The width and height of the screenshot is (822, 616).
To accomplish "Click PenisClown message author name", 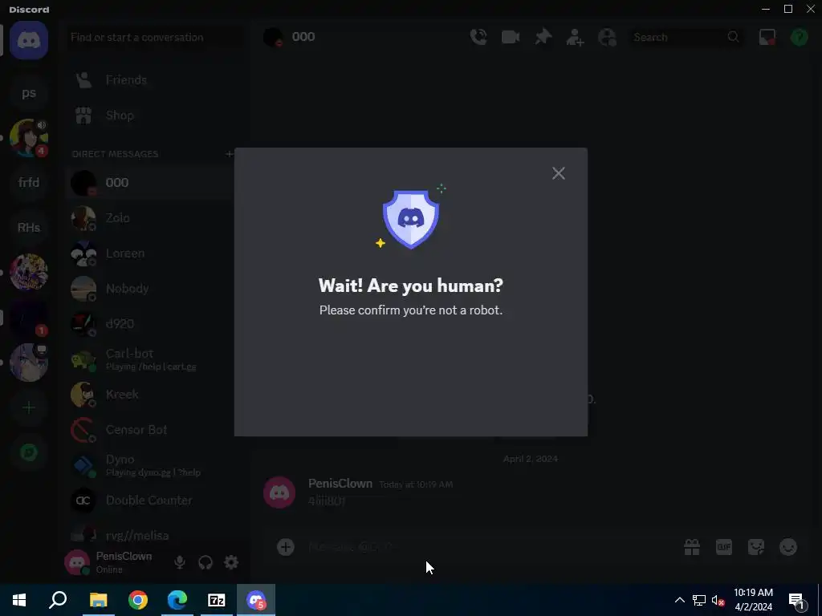I will point(340,484).
